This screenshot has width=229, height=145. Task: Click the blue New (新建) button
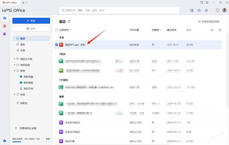(x=31, y=21)
